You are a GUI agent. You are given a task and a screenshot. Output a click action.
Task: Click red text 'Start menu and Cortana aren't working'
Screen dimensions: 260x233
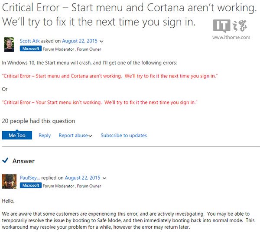78,76
